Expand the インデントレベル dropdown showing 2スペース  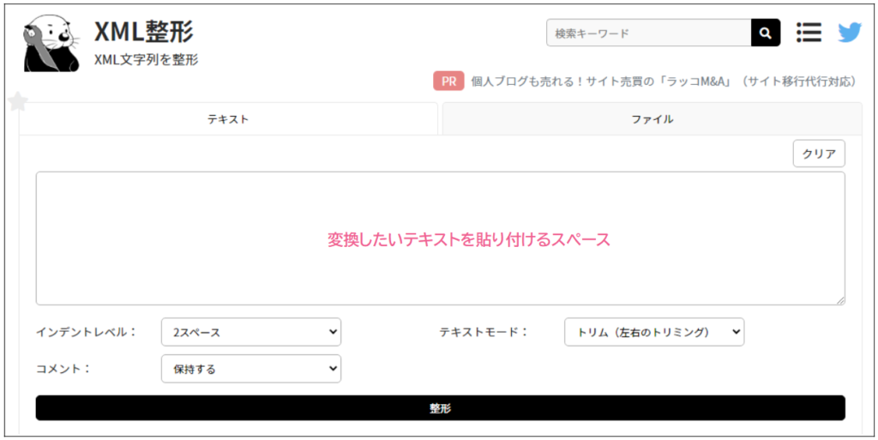(250, 332)
